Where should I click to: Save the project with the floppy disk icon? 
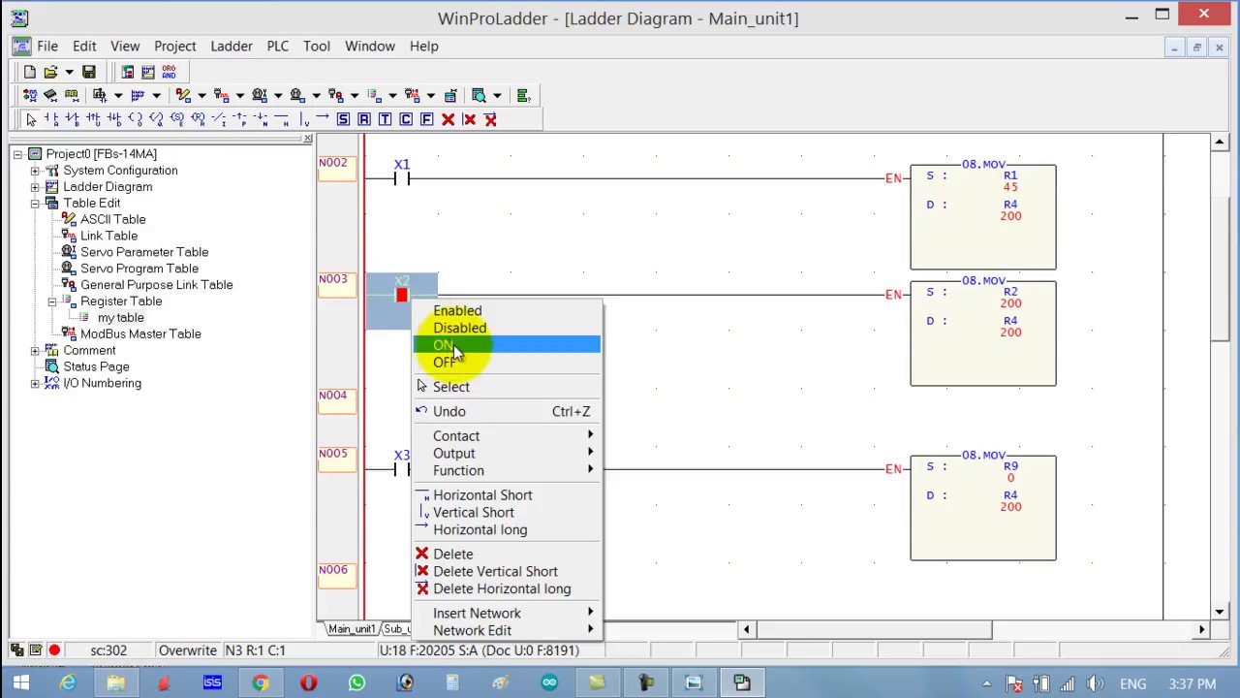coord(88,72)
